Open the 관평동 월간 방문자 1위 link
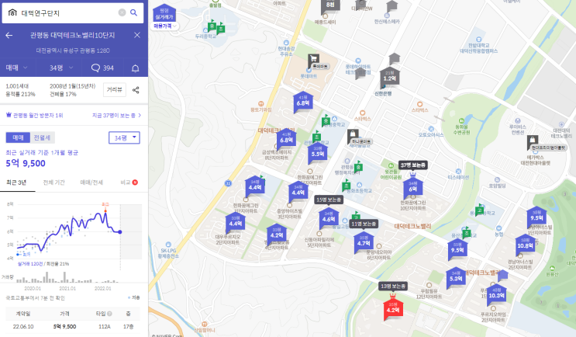The height and width of the screenshot is (337, 576). pos(35,115)
